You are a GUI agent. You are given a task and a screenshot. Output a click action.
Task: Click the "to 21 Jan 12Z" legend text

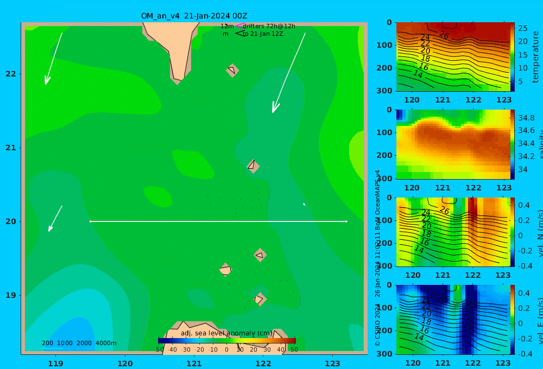click(262, 34)
